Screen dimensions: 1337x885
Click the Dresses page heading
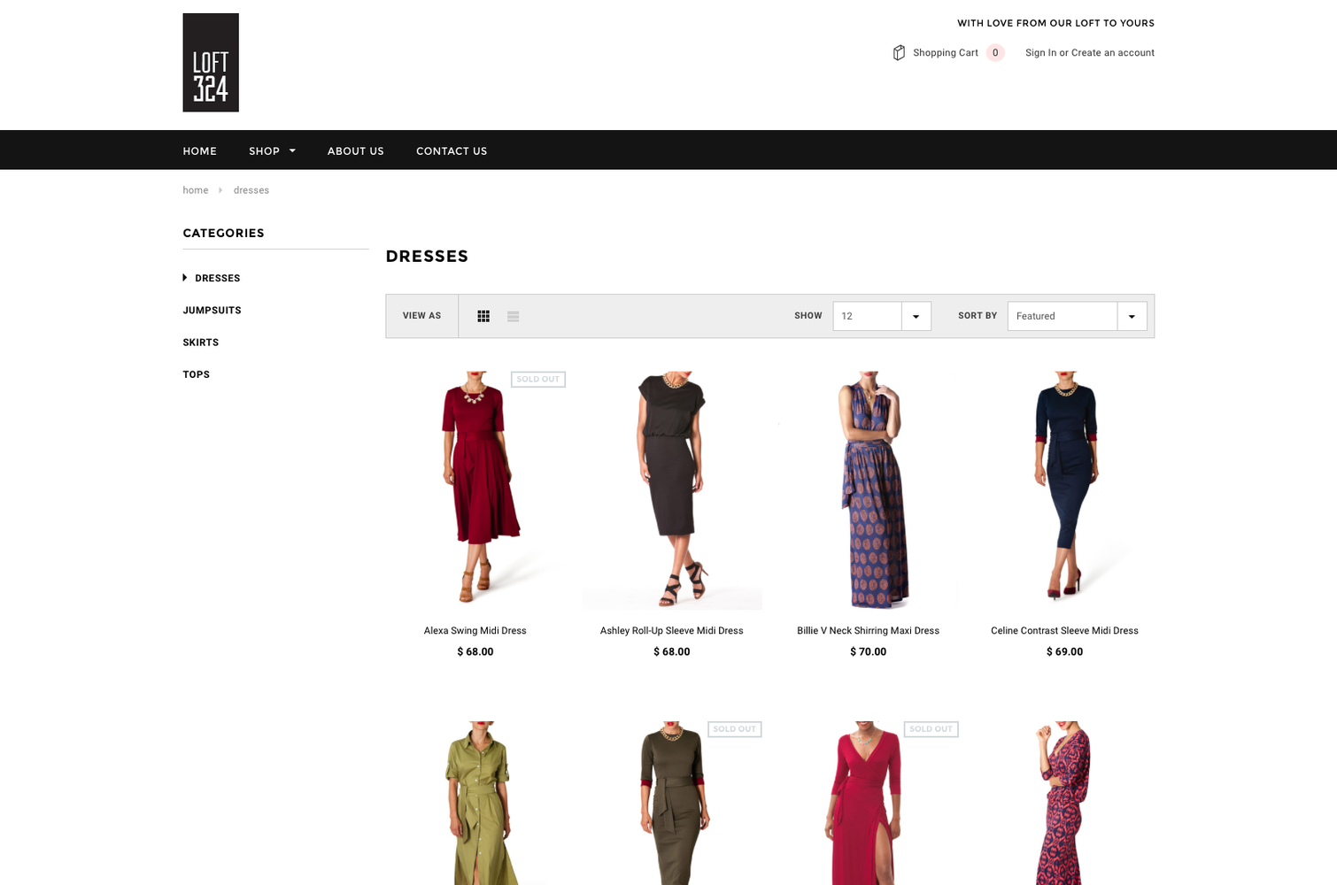click(427, 257)
